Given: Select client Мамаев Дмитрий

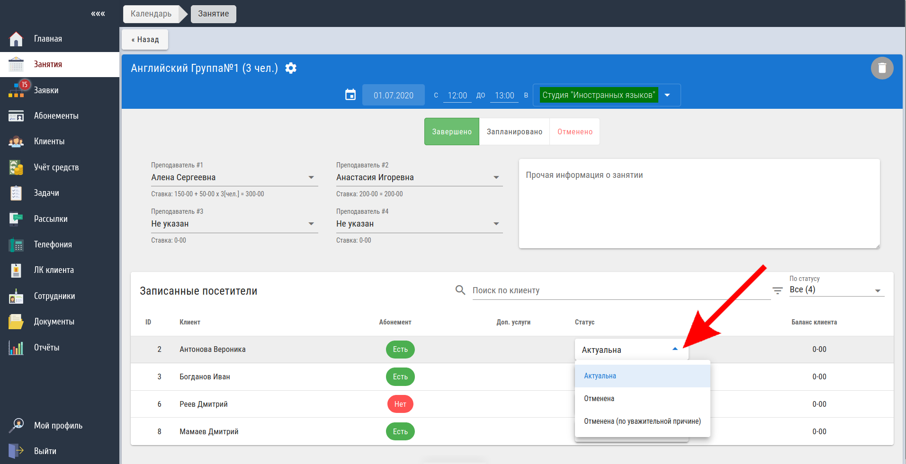Looking at the screenshot, I should (x=209, y=431).
